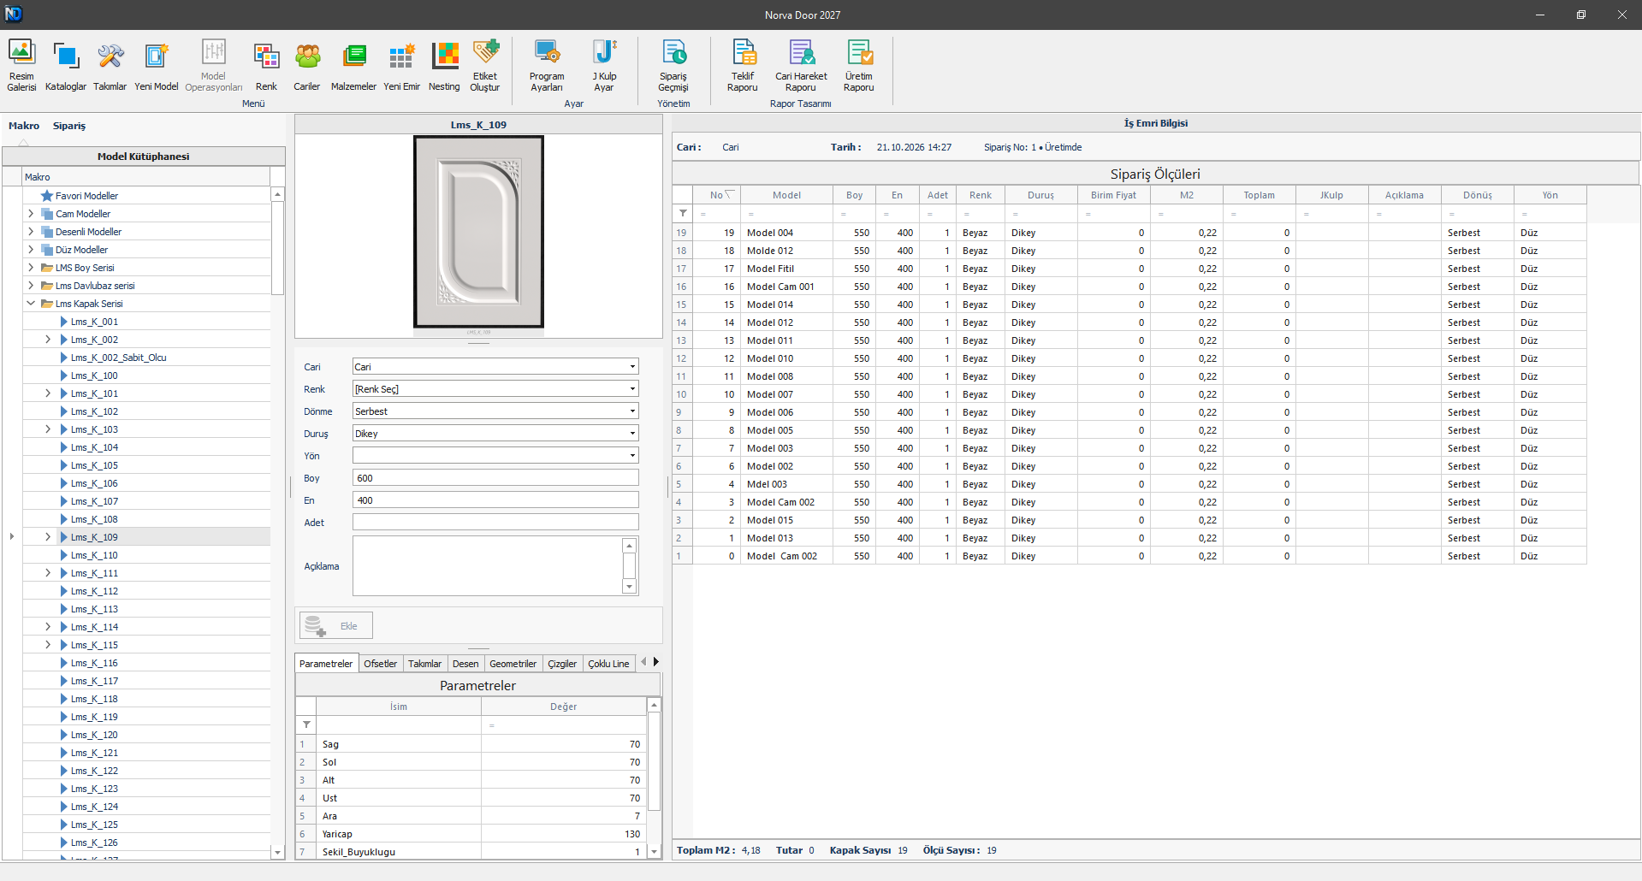1642x881 pixels.
Task: Collapse the Lms Kapak Serisi folder
Action: pos(31,304)
